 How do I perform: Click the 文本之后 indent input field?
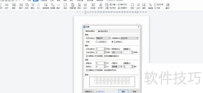pos(100,52)
